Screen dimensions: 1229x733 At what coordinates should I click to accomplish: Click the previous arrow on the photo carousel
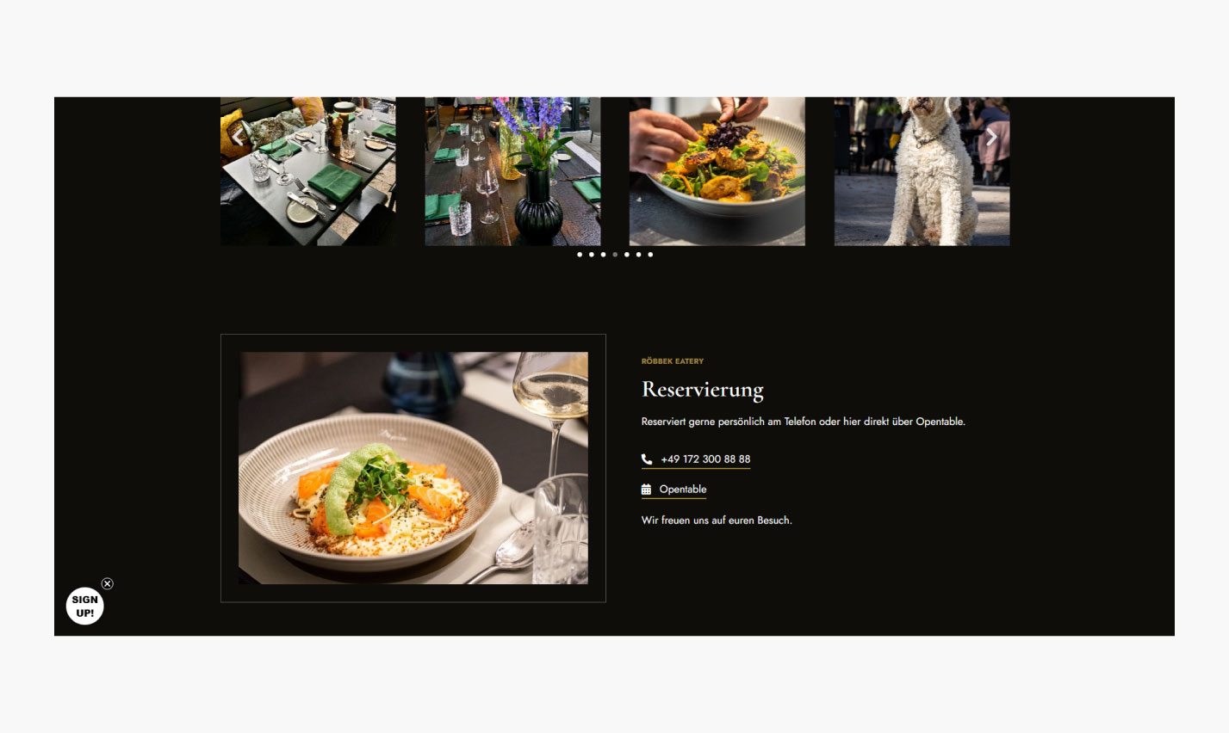click(239, 137)
